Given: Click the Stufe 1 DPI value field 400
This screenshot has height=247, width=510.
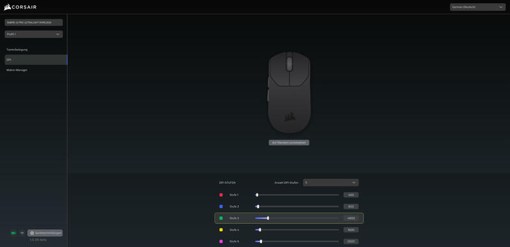Looking at the screenshot, I should pos(351,195).
